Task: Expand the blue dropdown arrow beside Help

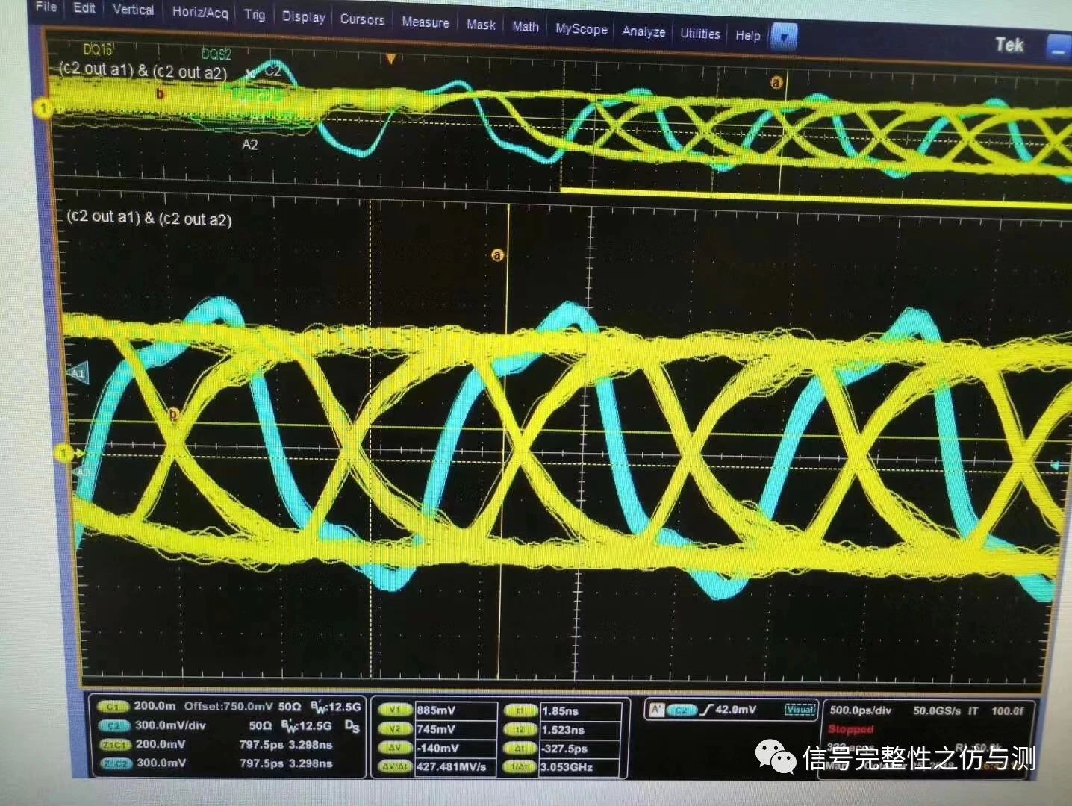Action: pos(784,37)
